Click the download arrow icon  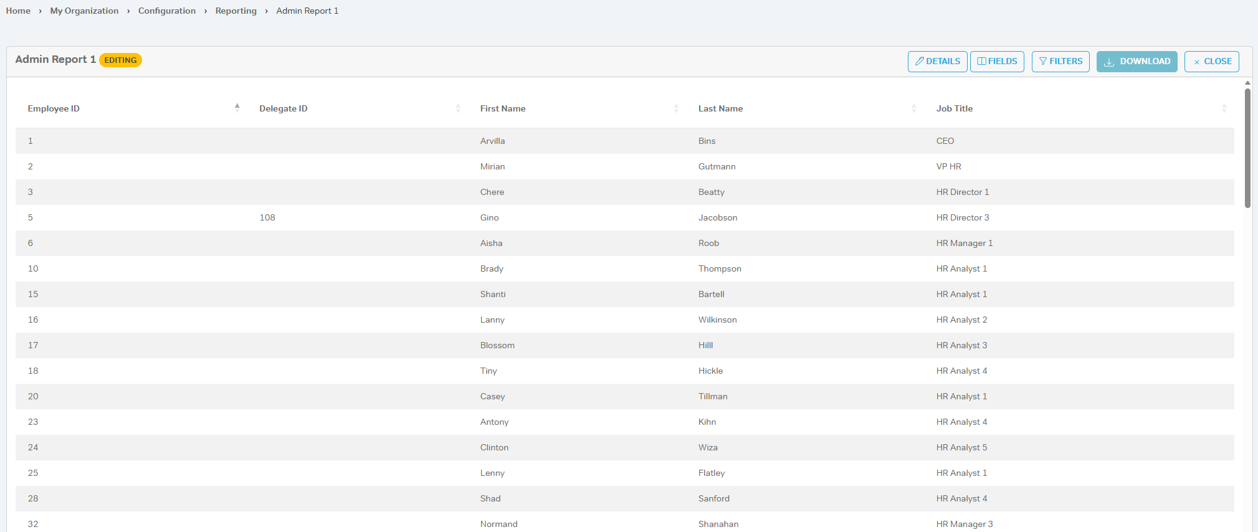coord(1109,62)
